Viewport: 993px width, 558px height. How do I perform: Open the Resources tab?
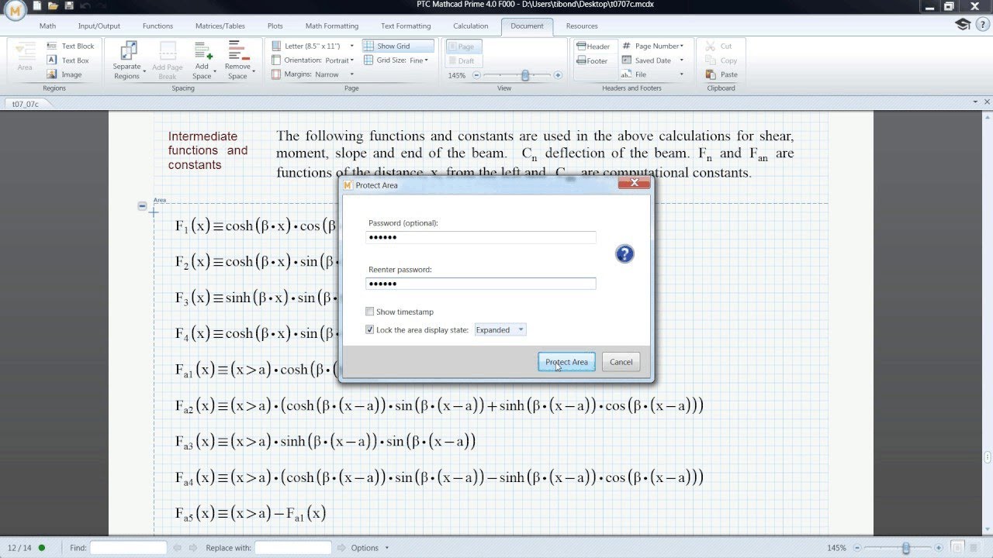(x=582, y=26)
